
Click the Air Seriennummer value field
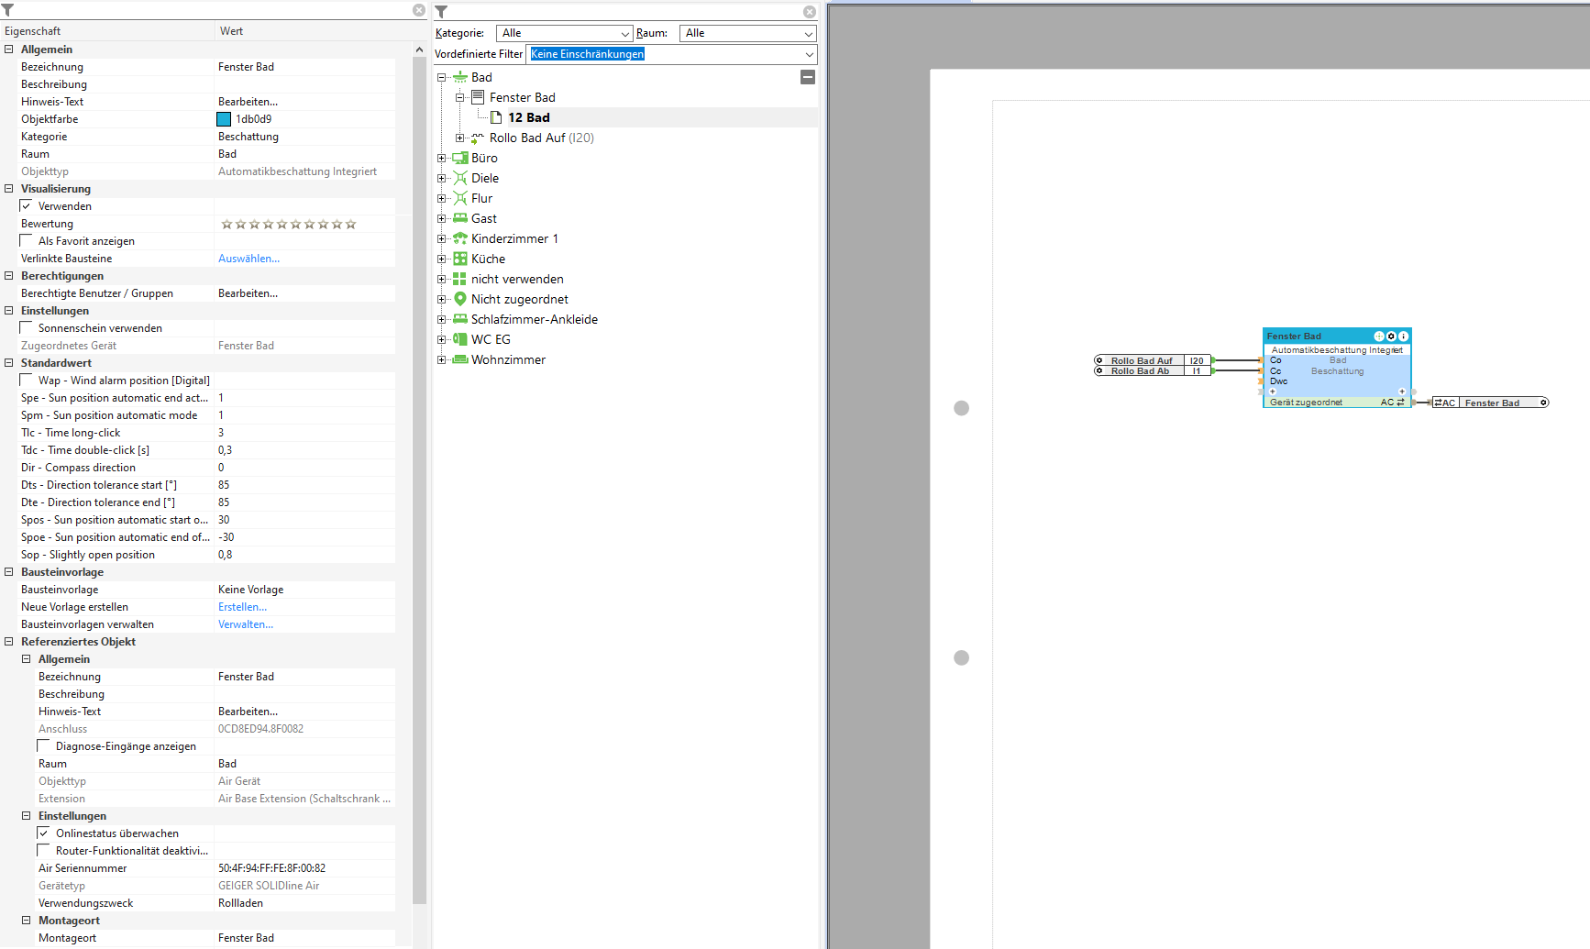305,868
